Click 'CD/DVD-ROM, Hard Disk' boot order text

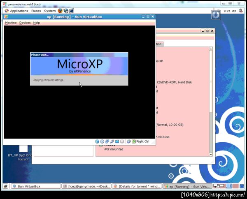pyautogui.click(x=175, y=82)
